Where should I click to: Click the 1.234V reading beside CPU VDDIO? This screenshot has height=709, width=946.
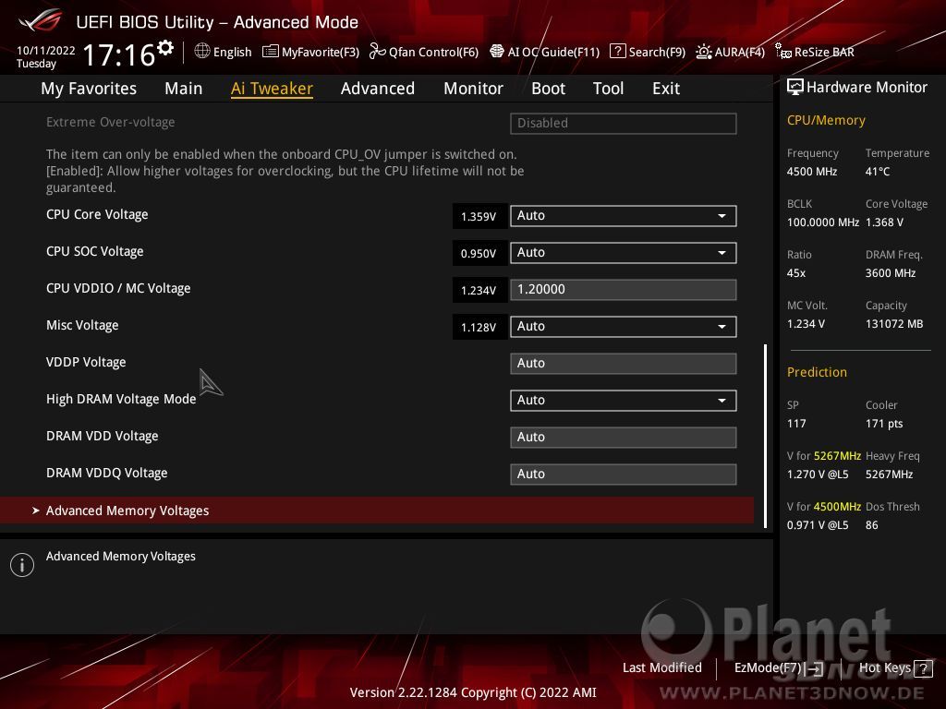coord(479,290)
